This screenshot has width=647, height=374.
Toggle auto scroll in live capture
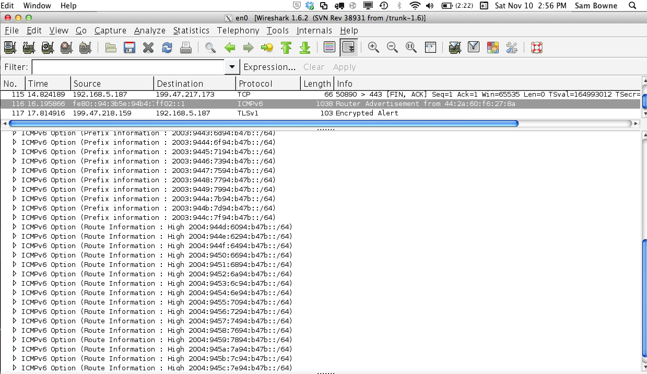pos(348,48)
